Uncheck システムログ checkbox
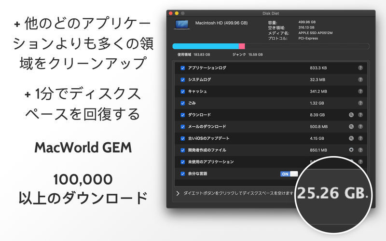Screen dimensions: 386x241 tap(183, 80)
